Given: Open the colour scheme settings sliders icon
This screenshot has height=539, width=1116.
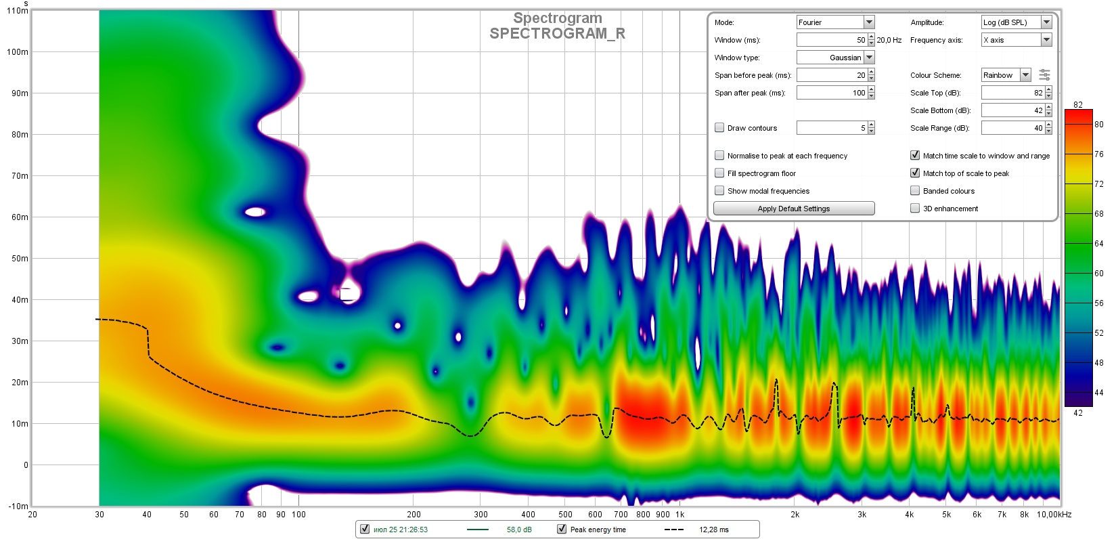Looking at the screenshot, I should 1044,75.
